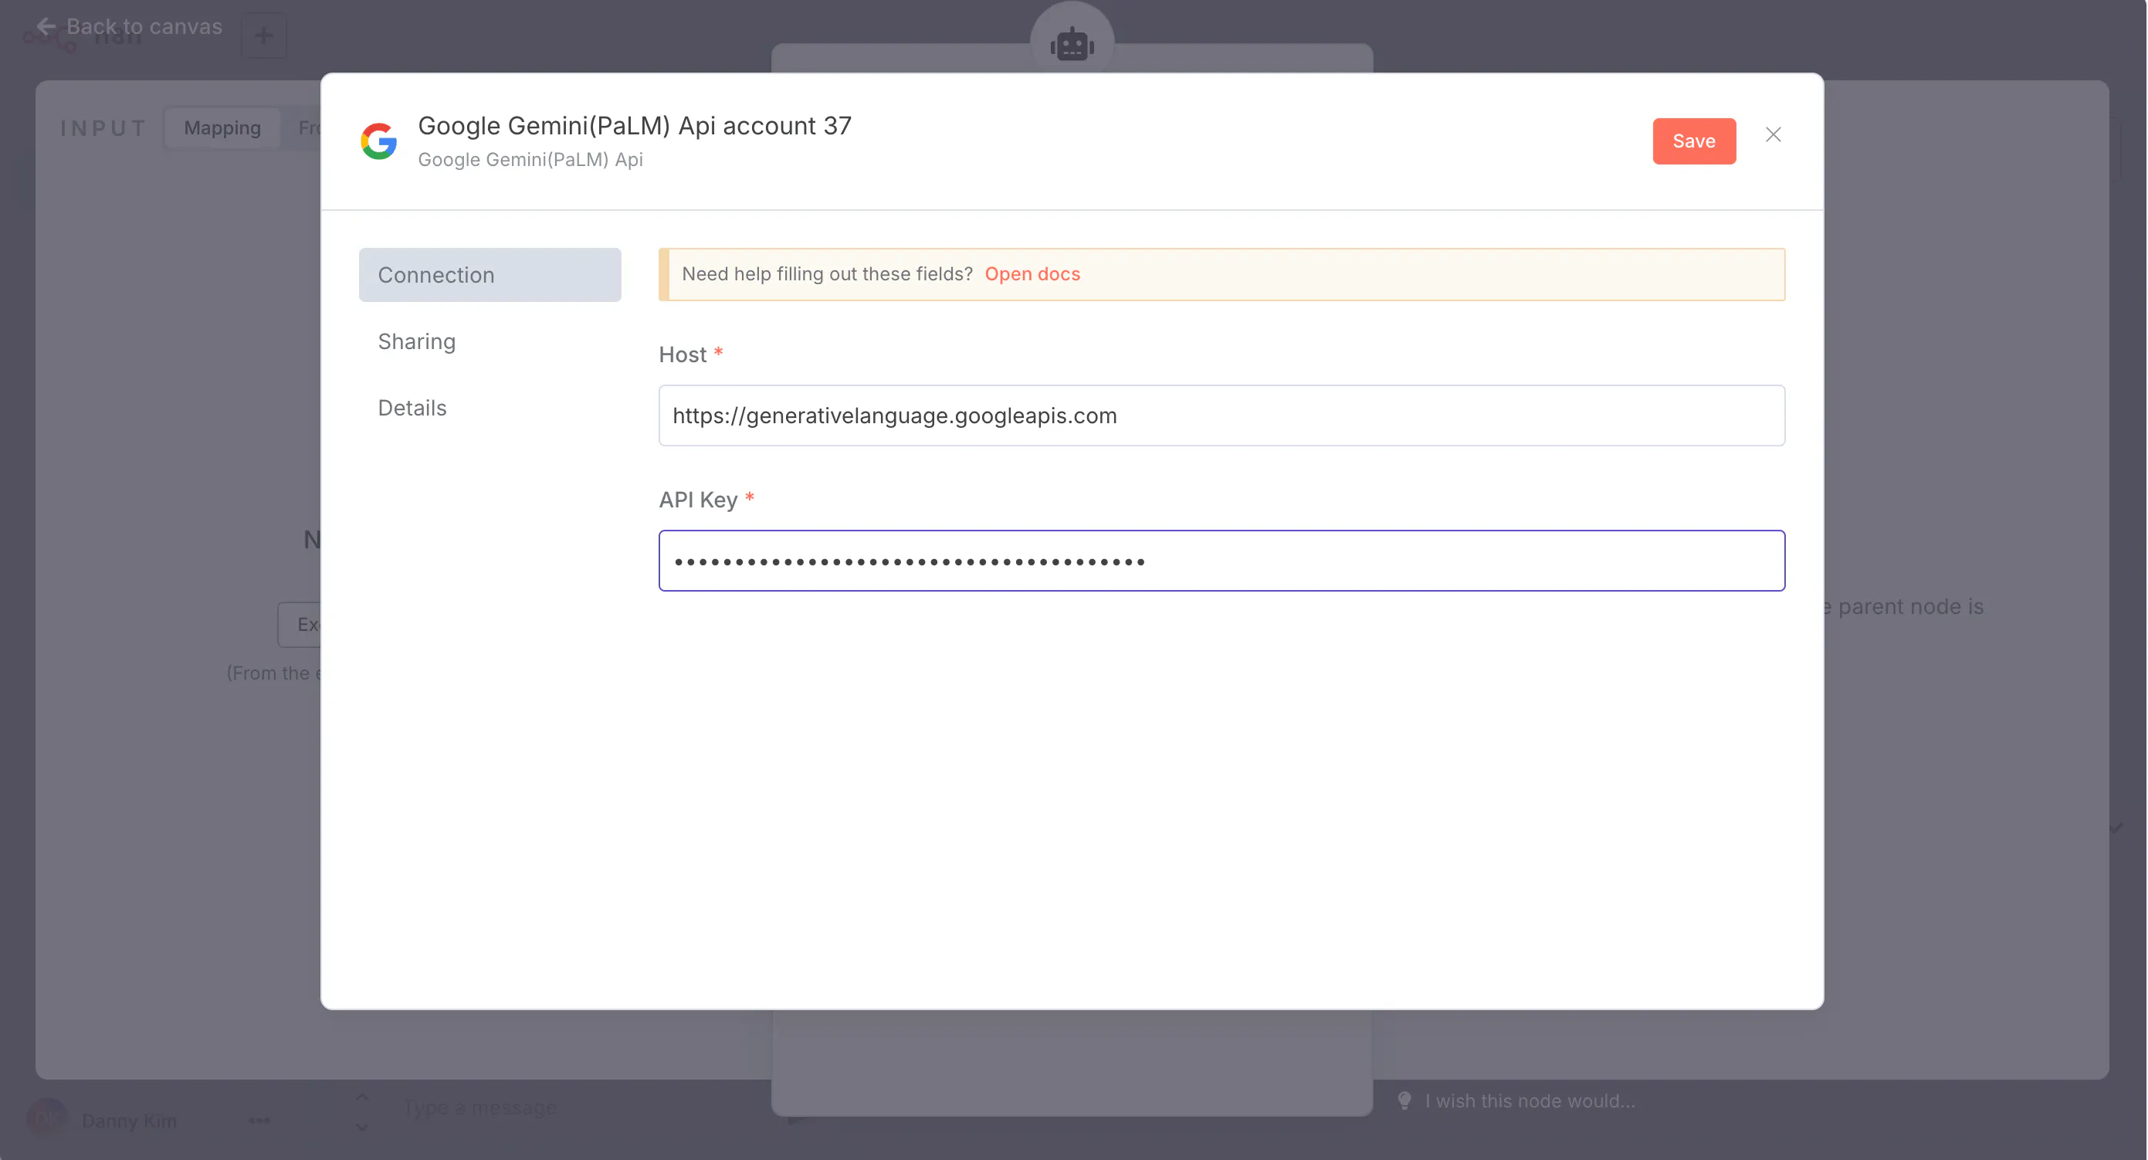Click the credential name 'Google Gemini(PaLM) Api account 37'
The image size is (2148, 1160).
[635, 126]
